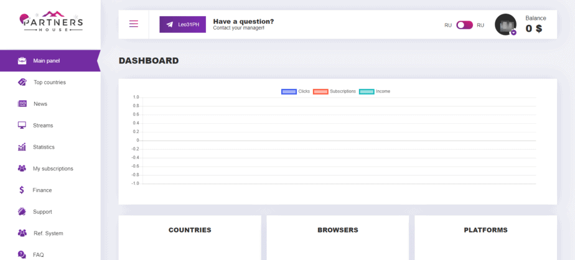The image size is (575, 260).
Task: Toggle Income dataset legend swatch
Action: click(x=367, y=91)
